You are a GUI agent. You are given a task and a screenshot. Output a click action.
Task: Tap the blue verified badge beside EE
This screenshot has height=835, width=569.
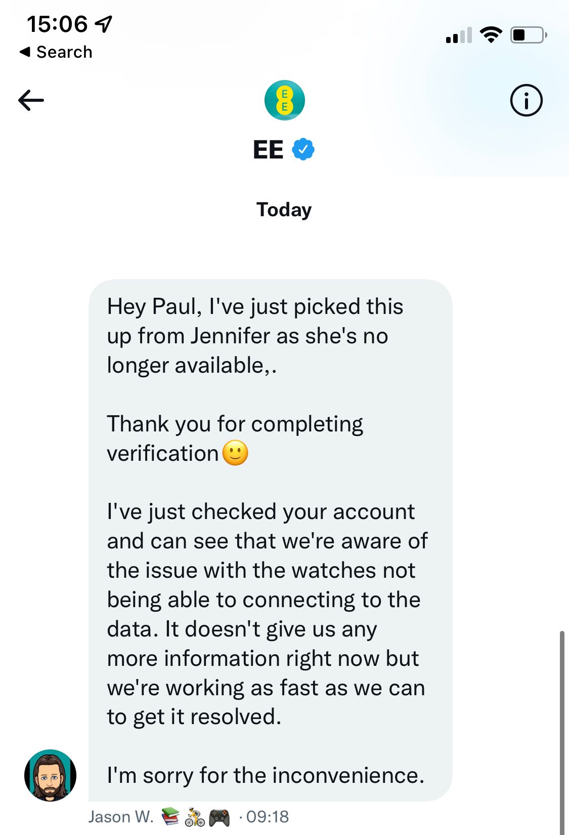(303, 149)
